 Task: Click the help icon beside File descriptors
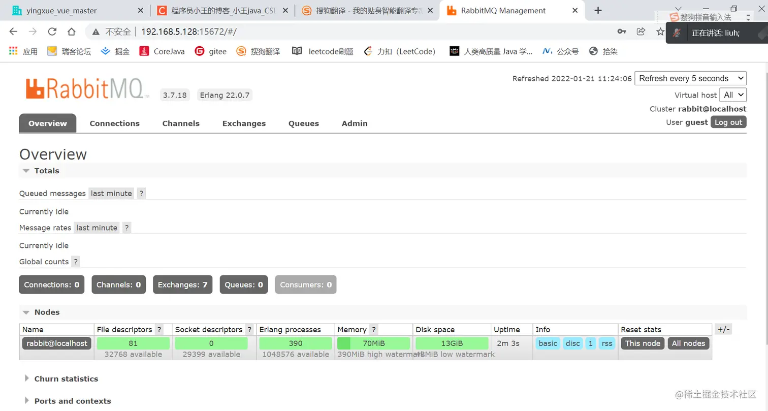tap(159, 329)
